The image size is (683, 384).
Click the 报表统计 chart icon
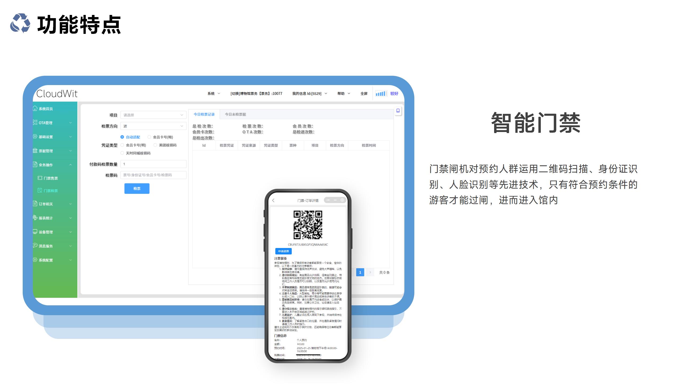click(35, 218)
